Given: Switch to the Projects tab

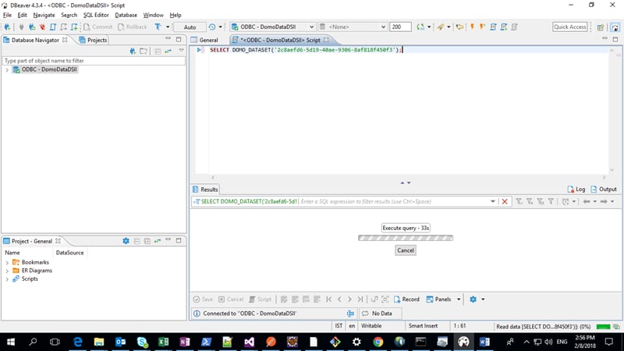Looking at the screenshot, I should [93, 41].
